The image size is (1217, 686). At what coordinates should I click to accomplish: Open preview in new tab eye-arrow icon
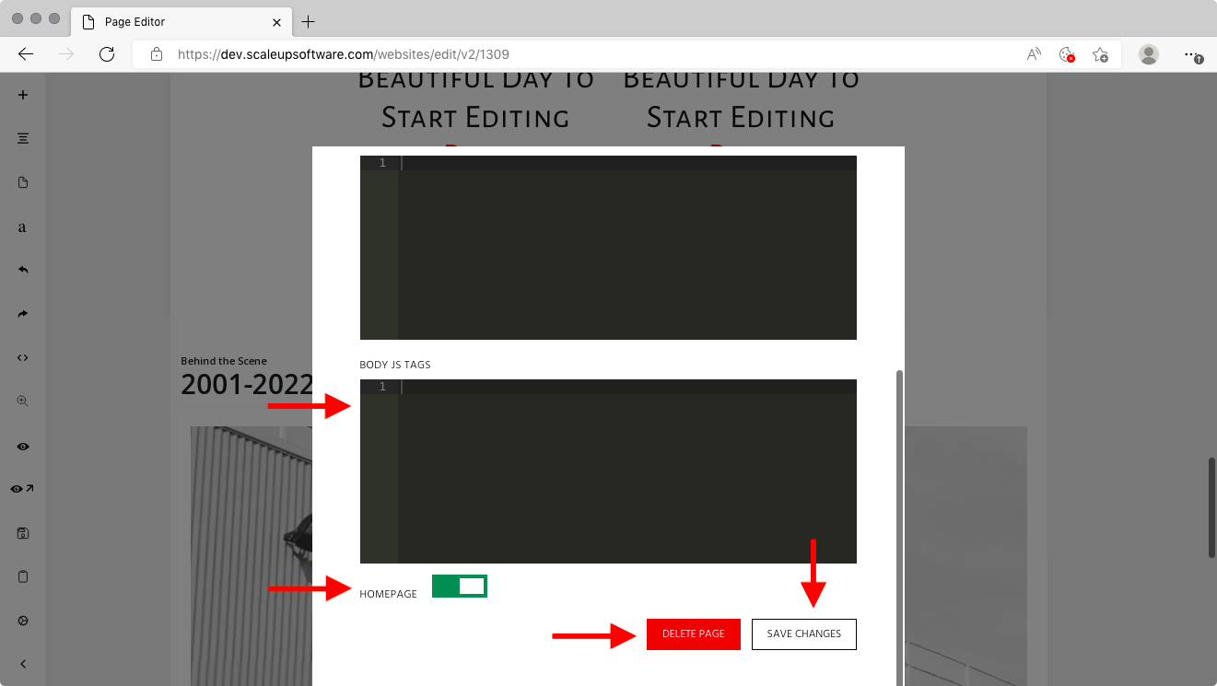click(x=23, y=489)
